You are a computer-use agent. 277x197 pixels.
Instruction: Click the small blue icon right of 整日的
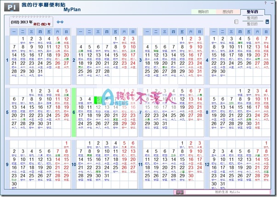pos(269,21)
